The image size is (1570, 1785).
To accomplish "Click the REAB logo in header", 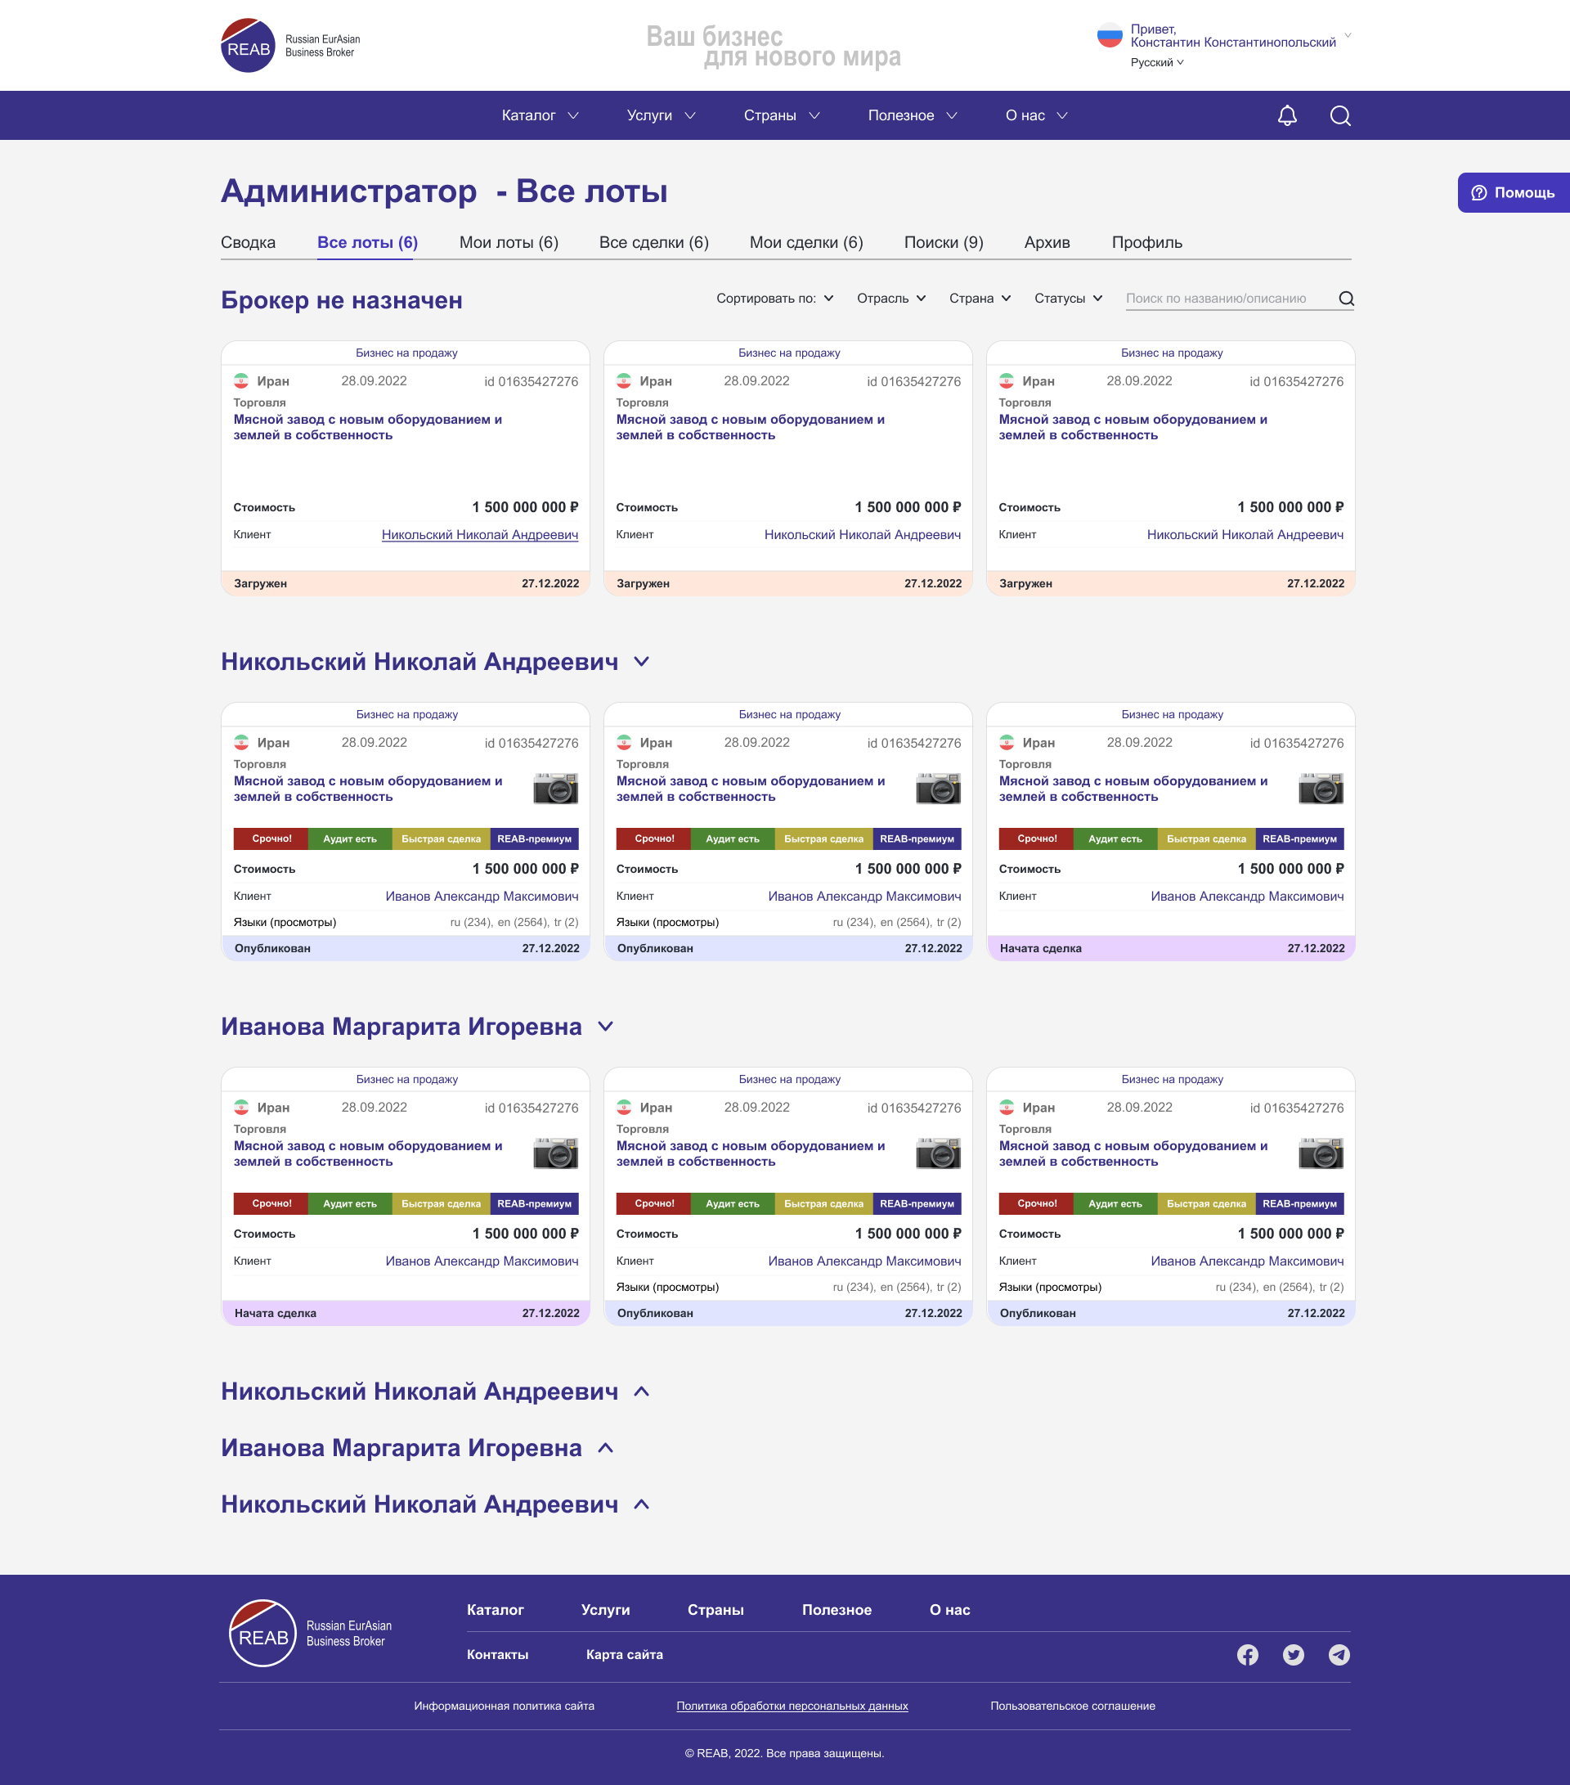I will coord(249,46).
